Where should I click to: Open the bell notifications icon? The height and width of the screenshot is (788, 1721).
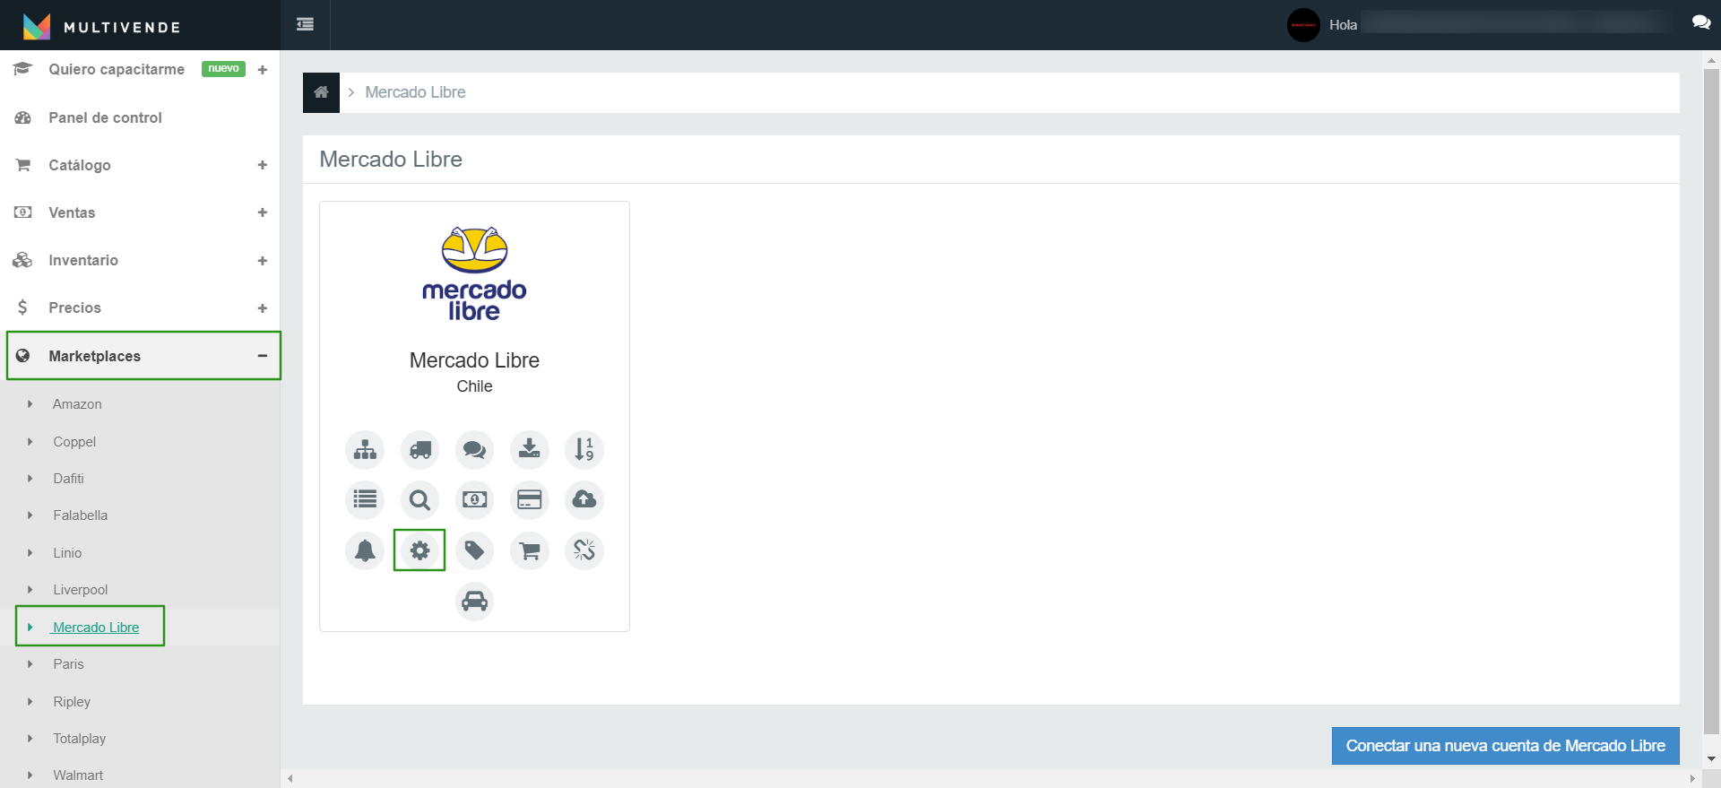pos(365,550)
